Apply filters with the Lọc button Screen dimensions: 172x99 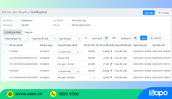(x=143, y=38)
